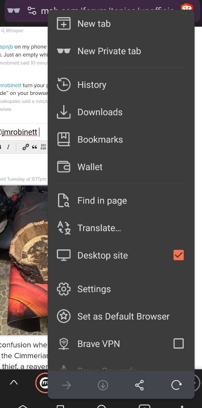The image size is (202, 408).
Task: Tap the private mode sunglasses icon in address bar
Action: (x=14, y=11)
